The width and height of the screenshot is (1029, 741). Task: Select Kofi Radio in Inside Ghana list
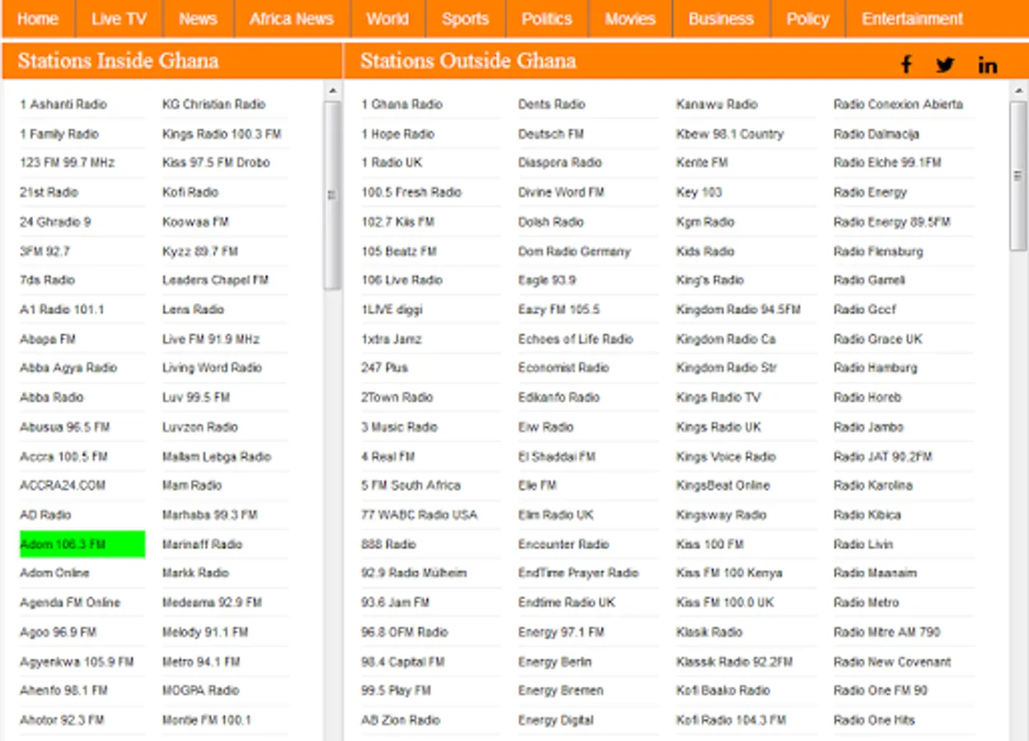pos(190,192)
